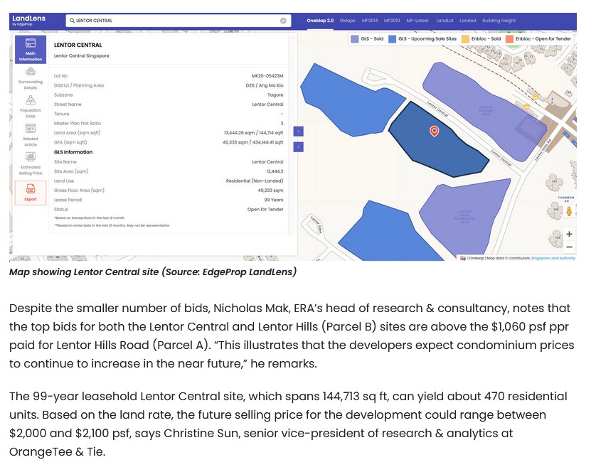Click the Lentor Central Singapore subtitle
This screenshot has height=472, width=596.
81,56
